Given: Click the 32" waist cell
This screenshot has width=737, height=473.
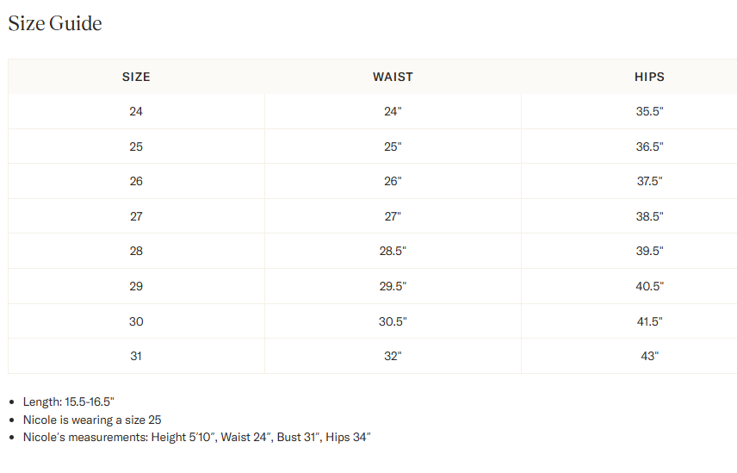Looking at the screenshot, I should 393,356.
